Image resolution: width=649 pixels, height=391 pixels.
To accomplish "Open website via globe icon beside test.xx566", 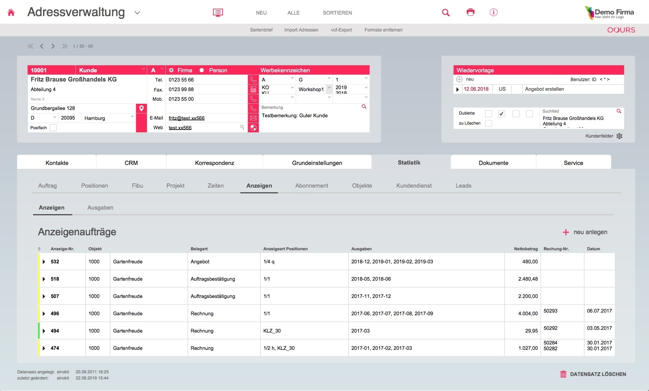I will [x=253, y=128].
